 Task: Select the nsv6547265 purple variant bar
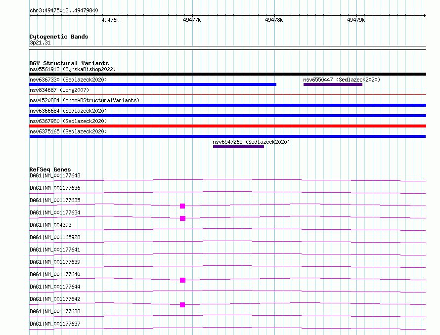tap(238, 147)
